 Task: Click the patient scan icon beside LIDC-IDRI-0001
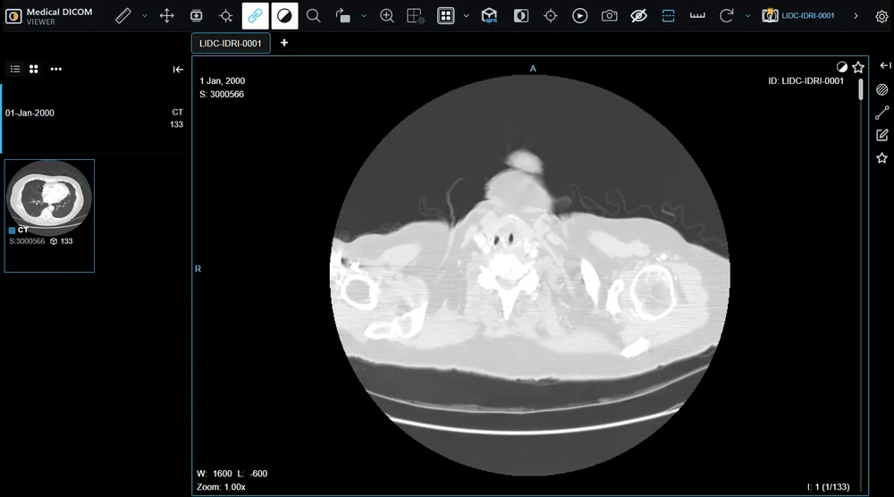(x=770, y=16)
